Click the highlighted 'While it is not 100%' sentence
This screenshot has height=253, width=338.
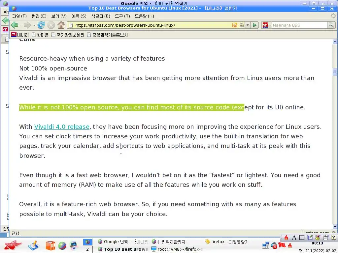[162, 107]
